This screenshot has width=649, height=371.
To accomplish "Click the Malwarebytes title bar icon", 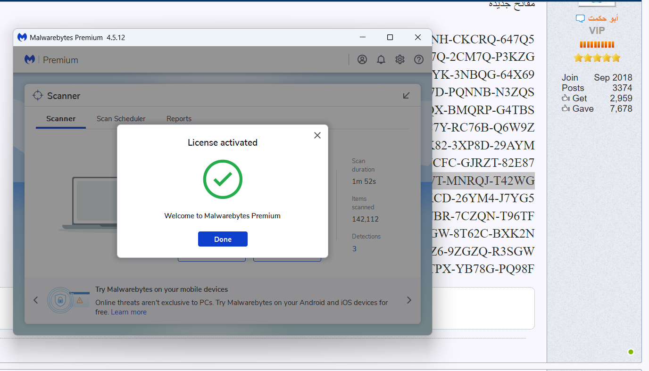I will pyautogui.click(x=22, y=37).
